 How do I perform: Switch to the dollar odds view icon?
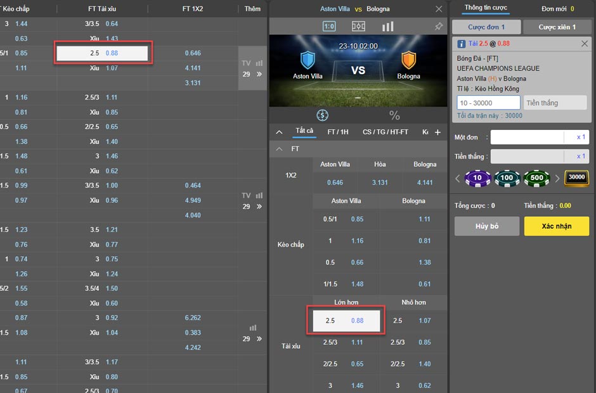coord(322,115)
